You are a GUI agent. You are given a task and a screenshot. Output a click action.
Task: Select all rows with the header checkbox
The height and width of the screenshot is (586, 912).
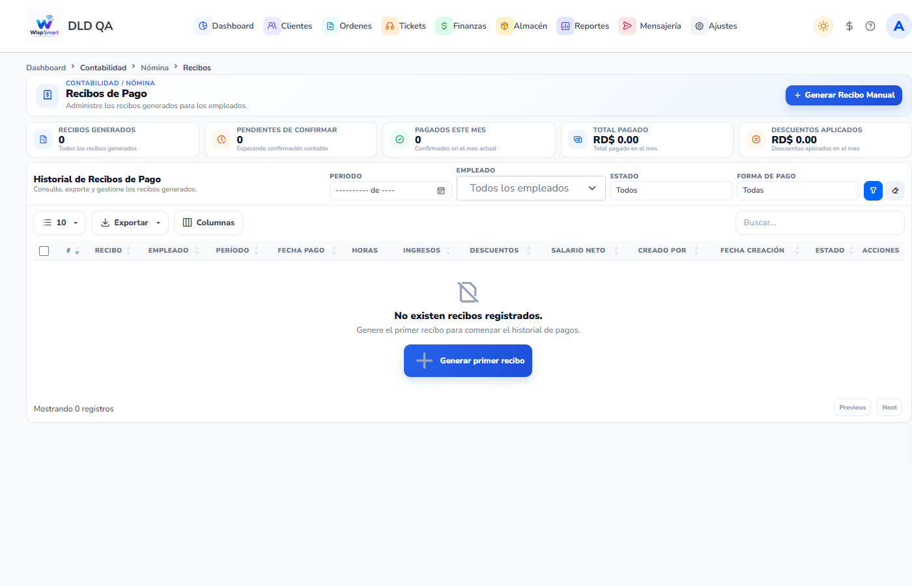pos(44,251)
